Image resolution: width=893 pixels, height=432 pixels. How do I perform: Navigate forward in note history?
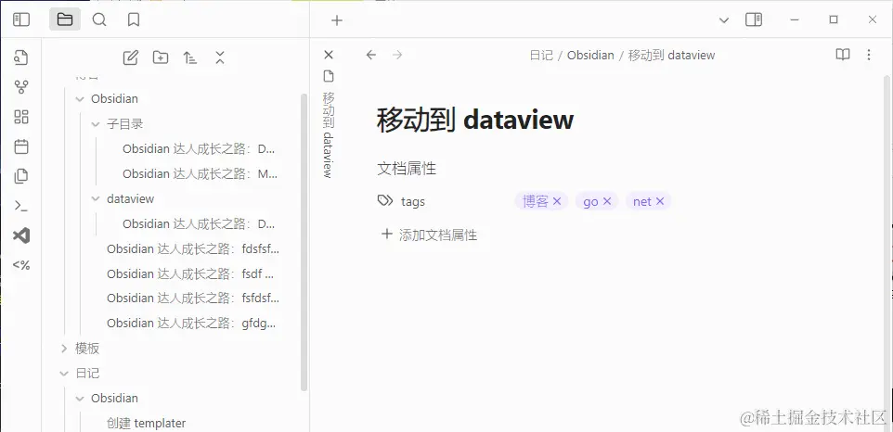pyautogui.click(x=397, y=55)
